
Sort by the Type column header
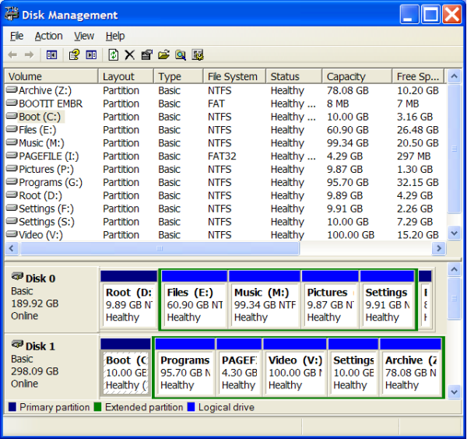178,76
